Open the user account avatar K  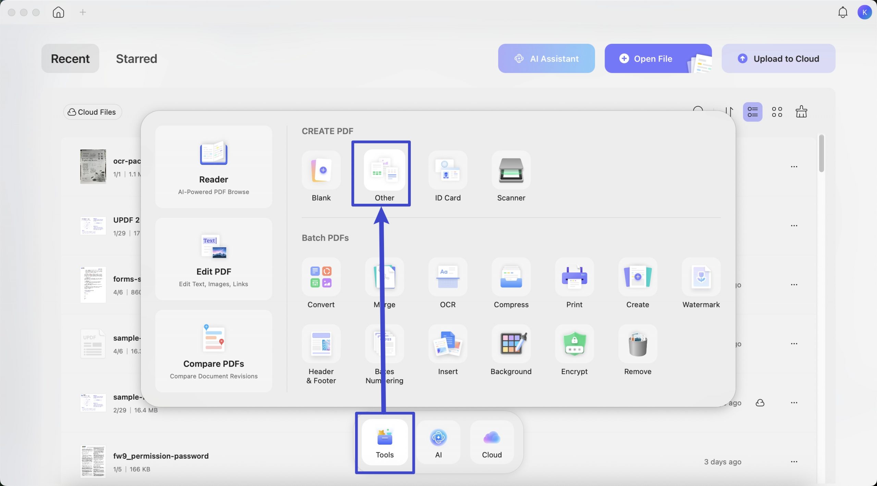(x=865, y=12)
